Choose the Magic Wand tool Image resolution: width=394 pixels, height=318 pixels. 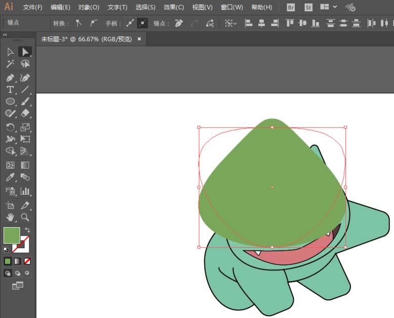click(10, 64)
